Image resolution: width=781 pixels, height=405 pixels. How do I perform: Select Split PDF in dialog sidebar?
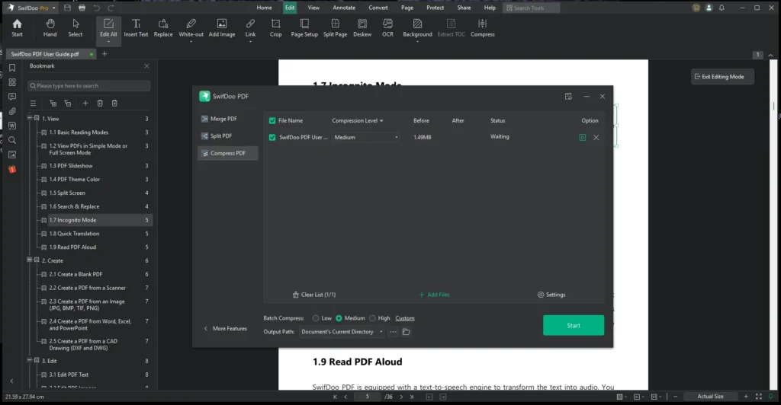pyautogui.click(x=227, y=136)
